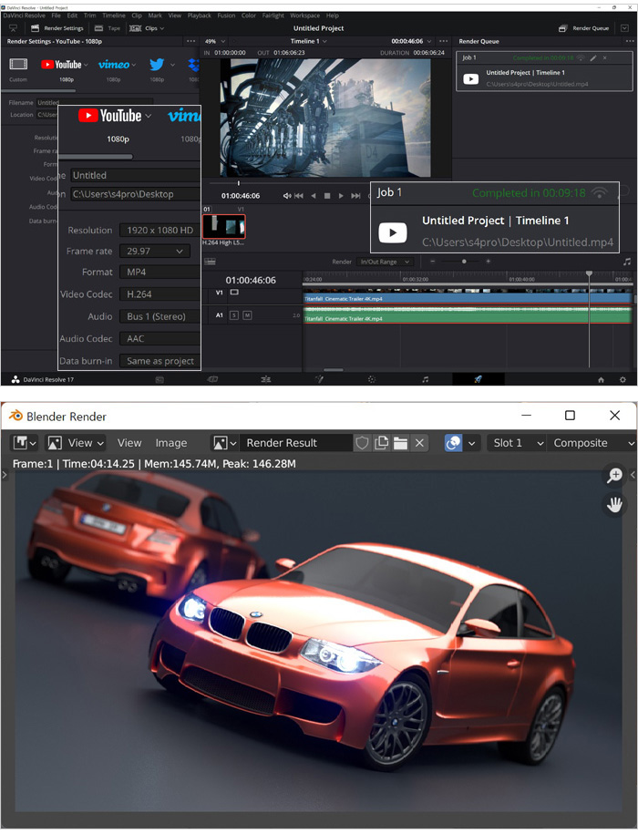
Task: Click the V1 video track icon
Action: coord(234,292)
